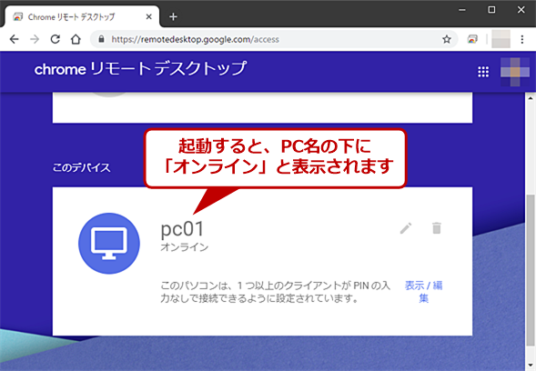Viewport: 536px width, 371px height.
Task: Click the scrollbar down arrow
Action: coord(531,366)
